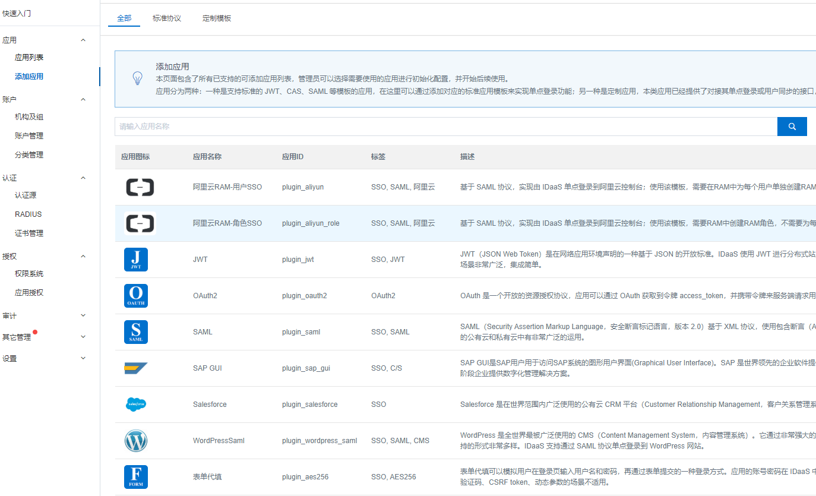
Task: Open 认证源 in the sidebar
Action: (x=26, y=195)
